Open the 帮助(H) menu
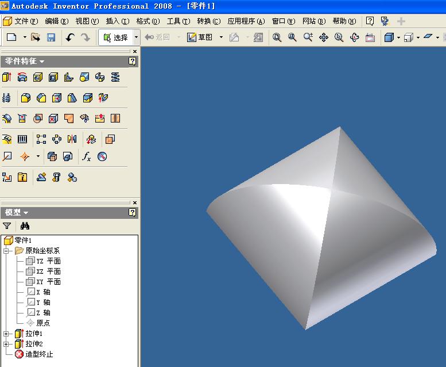The width and height of the screenshot is (446, 367). [x=344, y=21]
